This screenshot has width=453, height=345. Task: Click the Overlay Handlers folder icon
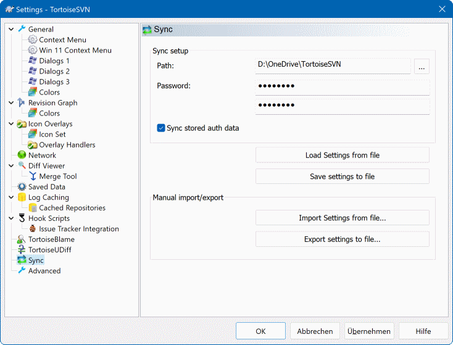[33, 144]
